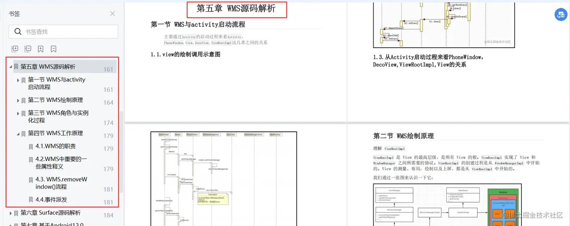The image size is (570, 226).
Task: Click the collapse all bookmarks icon
Action: pyautogui.click(x=28, y=49)
